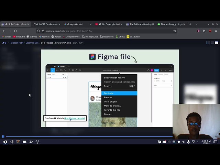Open the GitHub bookmark
The image size is (220, 165).
32,37
